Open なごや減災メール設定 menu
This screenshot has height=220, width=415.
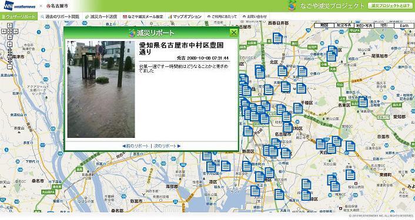click(143, 16)
